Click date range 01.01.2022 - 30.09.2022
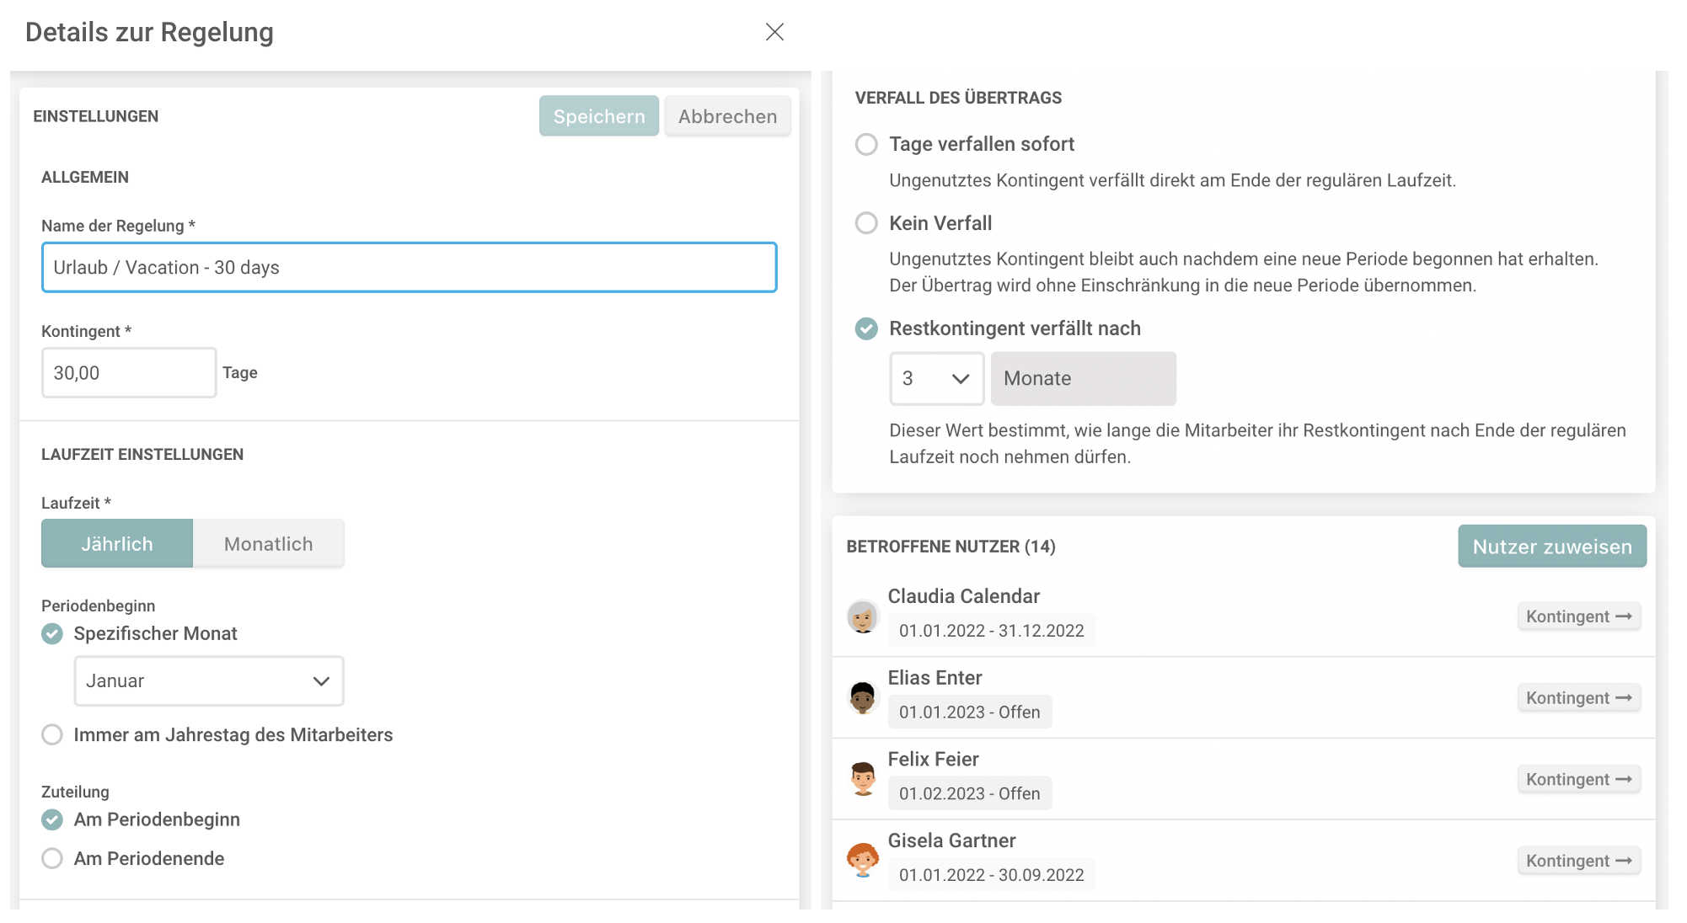The image size is (1687, 923). [992, 875]
